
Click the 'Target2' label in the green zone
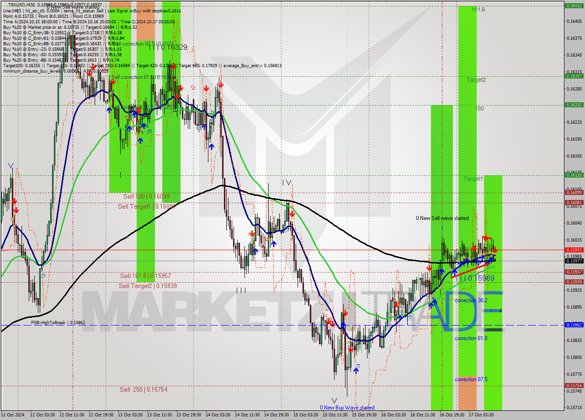(x=476, y=79)
